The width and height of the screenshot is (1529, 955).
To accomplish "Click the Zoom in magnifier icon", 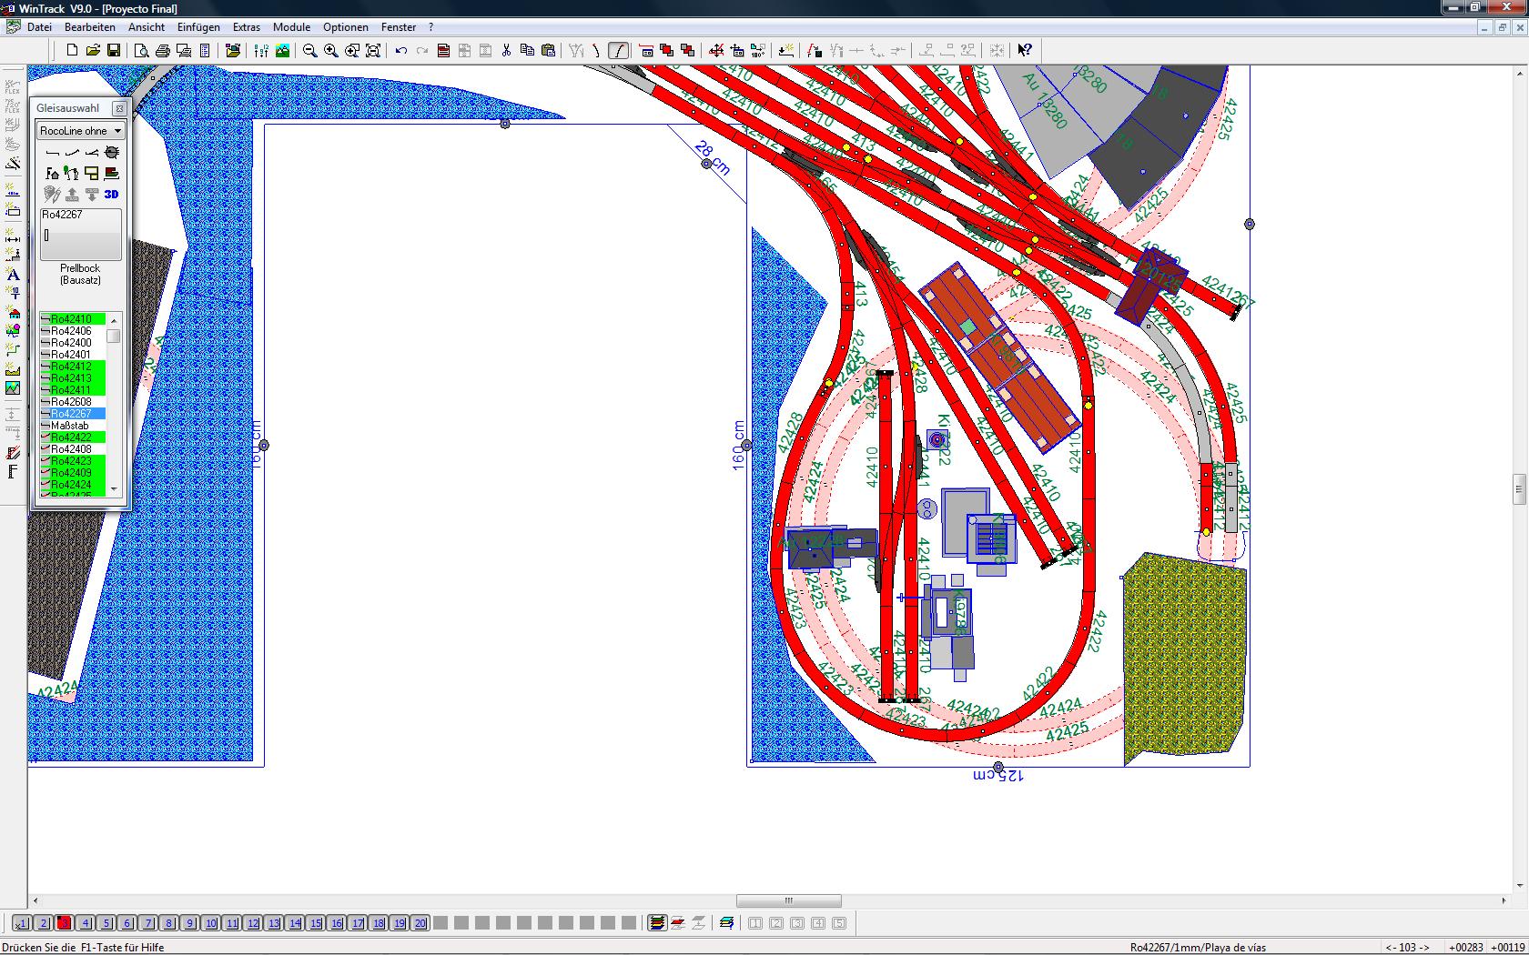I will point(331,51).
